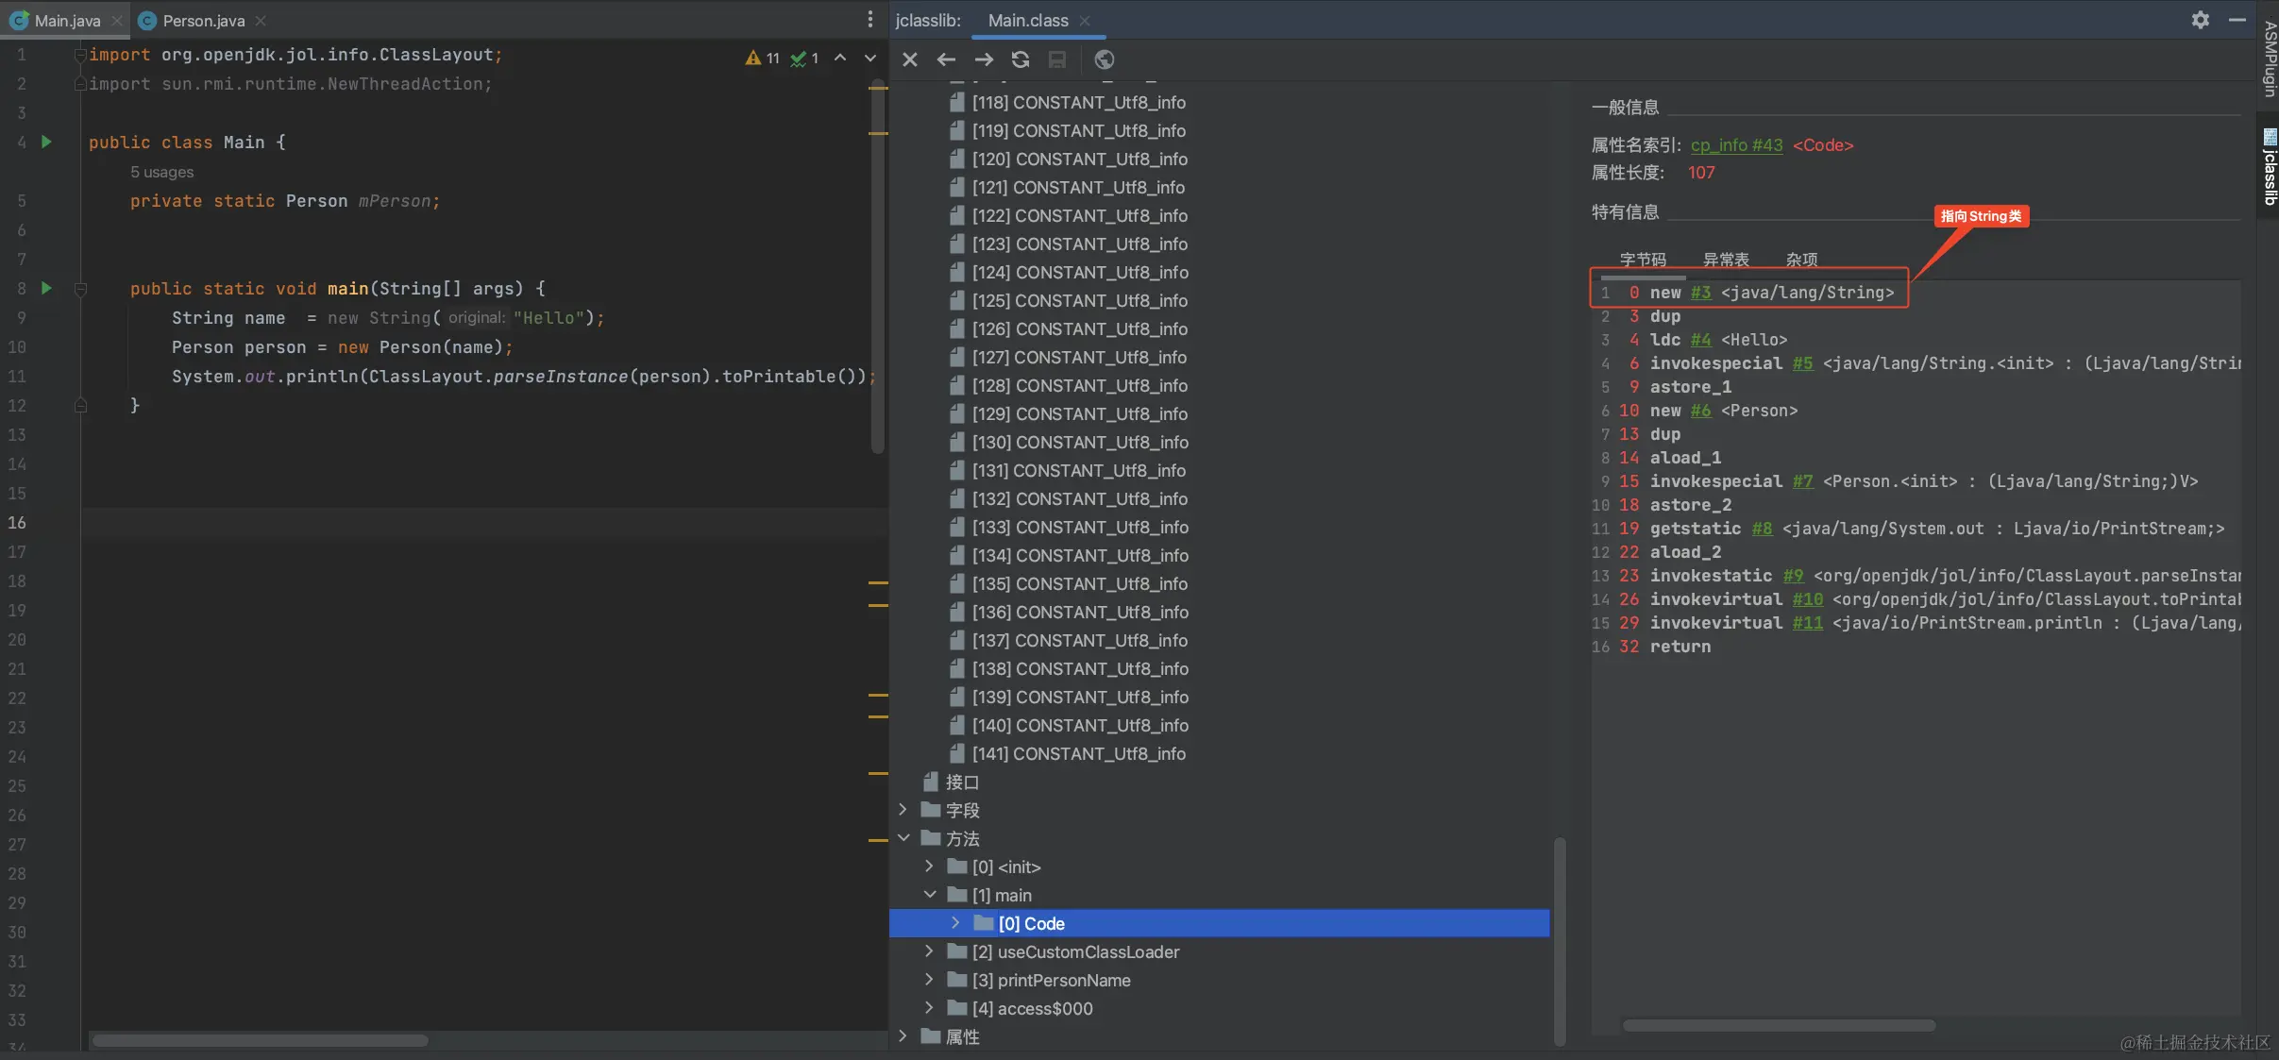Image resolution: width=2279 pixels, height=1060 pixels.
Task: Open the 字节码 bytecode tab
Action: [1644, 260]
